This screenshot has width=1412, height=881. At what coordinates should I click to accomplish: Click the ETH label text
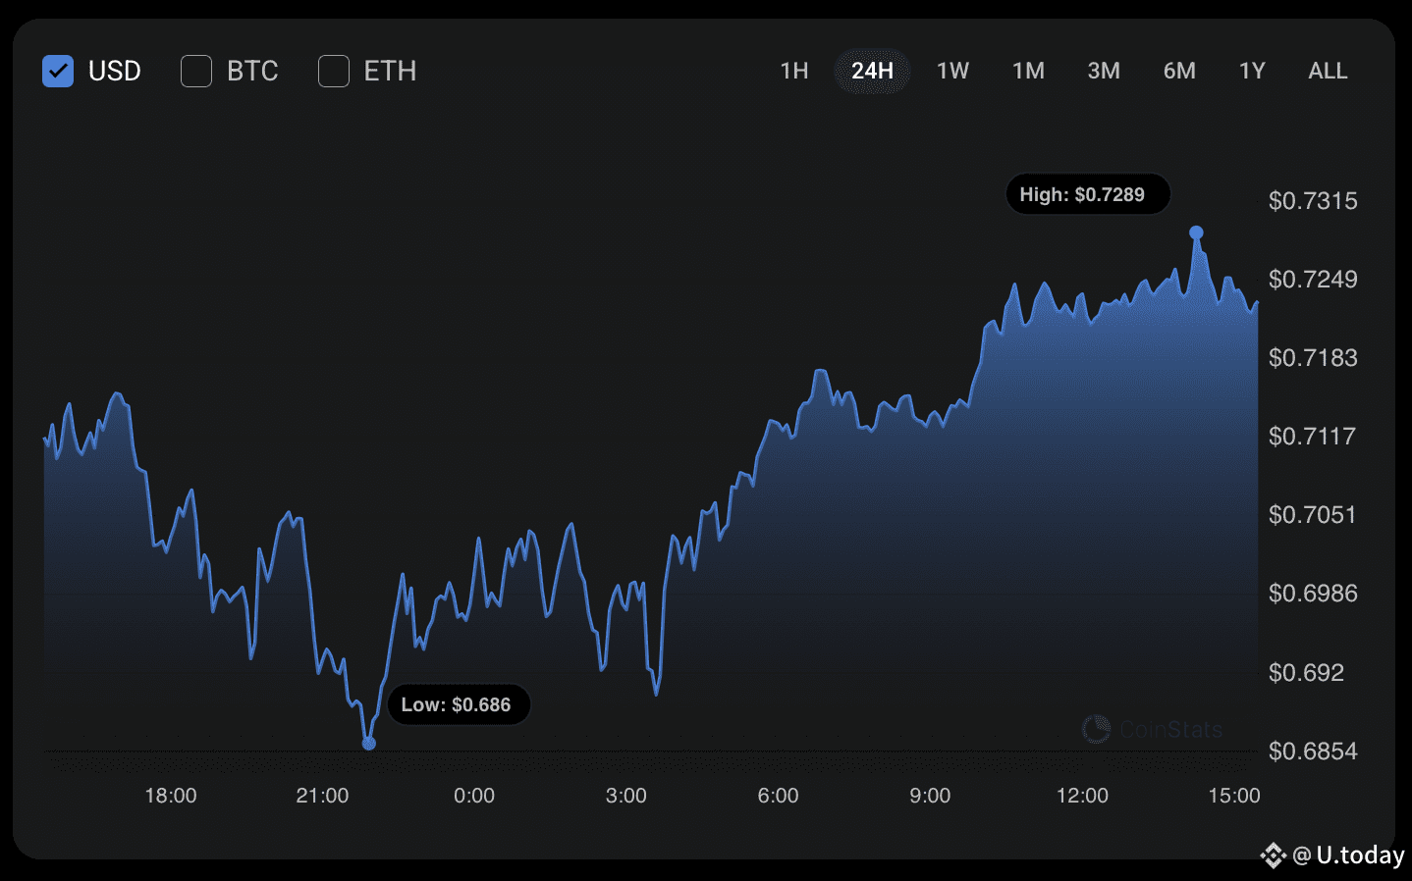390,71
